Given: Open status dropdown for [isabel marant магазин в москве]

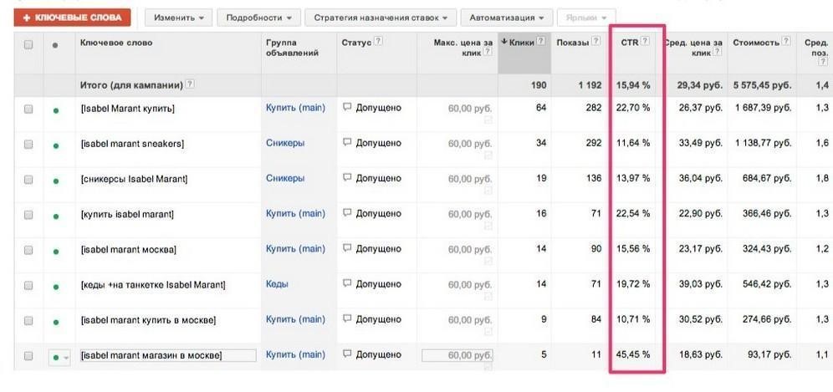Looking at the screenshot, I should click(59, 357).
